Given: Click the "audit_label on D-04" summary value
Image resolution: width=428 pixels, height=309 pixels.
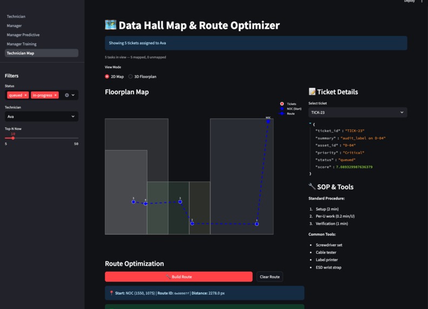Looking at the screenshot, I should coord(363,138).
